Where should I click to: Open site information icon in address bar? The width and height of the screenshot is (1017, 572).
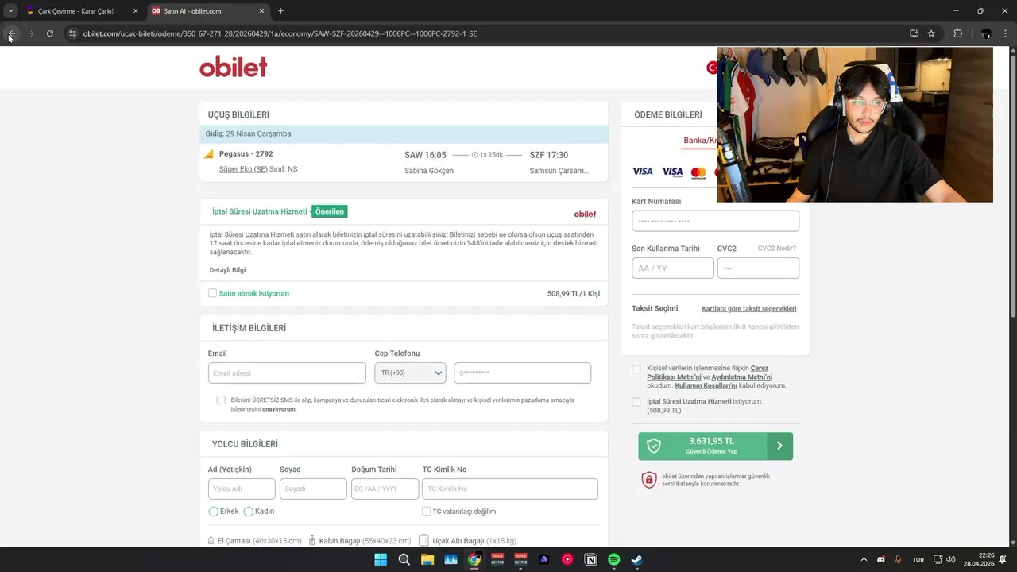pos(72,33)
